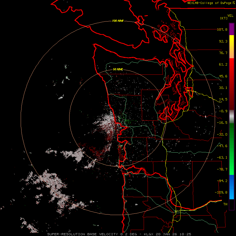236x236 pixels.
Task: Click the [KT] units label
Action: click(224, 18)
